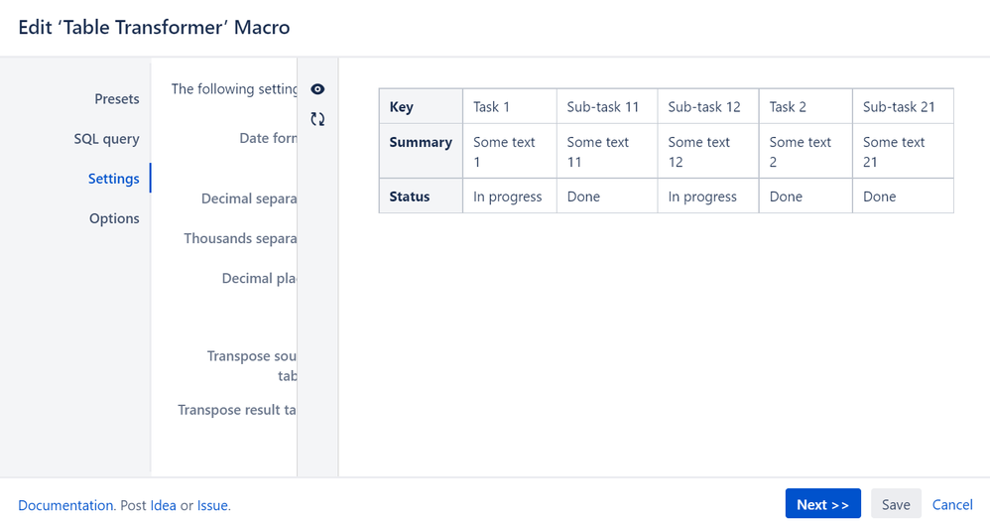Click the Issue link
Image resolution: width=990 pixels, height=523 pixels.
212,505
